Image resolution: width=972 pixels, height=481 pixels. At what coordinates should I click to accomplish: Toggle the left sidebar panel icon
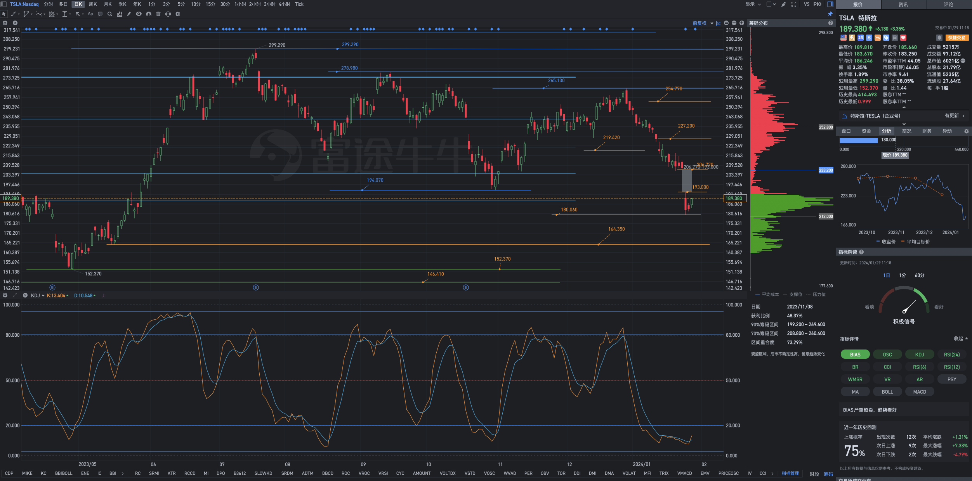click(4, 4)
